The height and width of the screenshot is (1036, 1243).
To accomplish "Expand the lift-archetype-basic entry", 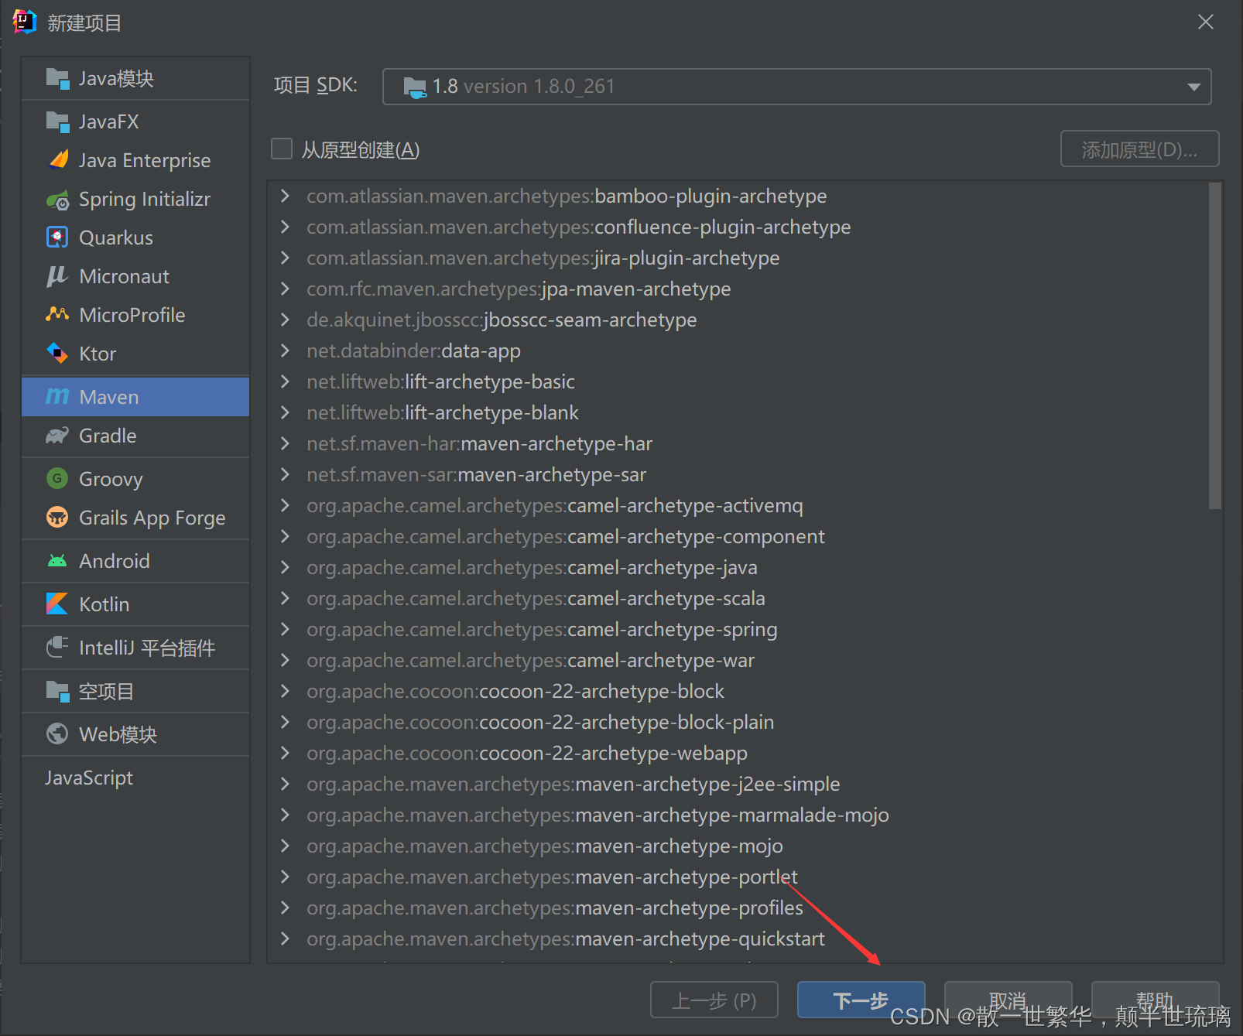I will tap(285, 381).
